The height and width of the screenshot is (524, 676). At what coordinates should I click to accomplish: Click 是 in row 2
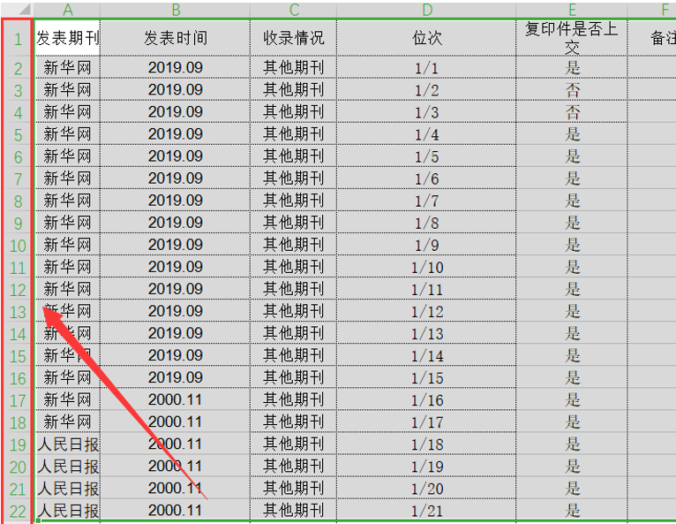(572, 68)
